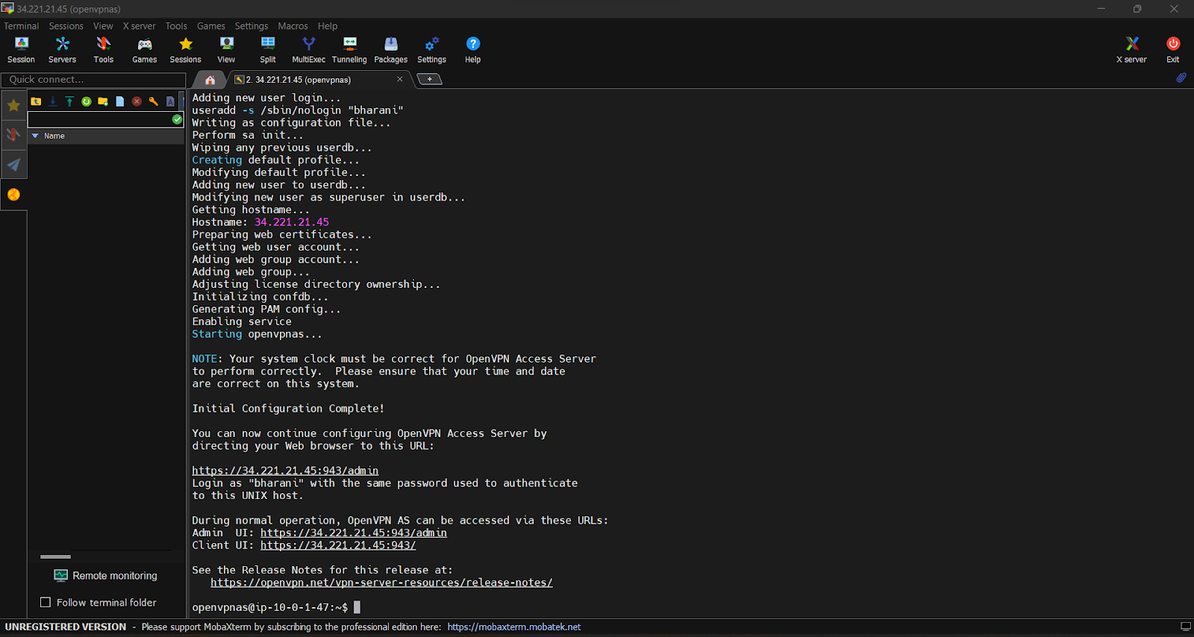Open the Settings menu
The height and width of the screenshot is (637, 1194).
coord(251,26)
